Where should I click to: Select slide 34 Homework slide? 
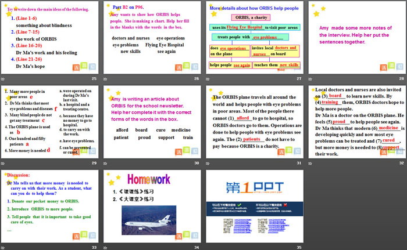pyautogui.click(x=152, y=206)
